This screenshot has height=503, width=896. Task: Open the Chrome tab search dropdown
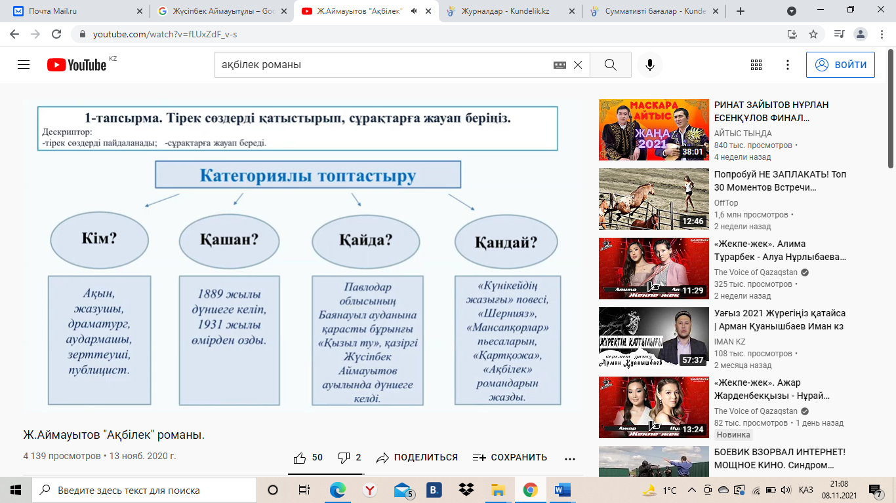click(792, 11)
